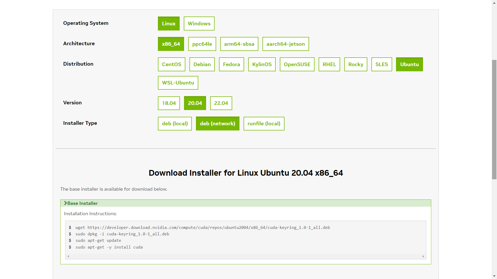The width and height of the screenshot is (497, 279).
Task: Click the Installer Type label
Action: click(80, 123)
